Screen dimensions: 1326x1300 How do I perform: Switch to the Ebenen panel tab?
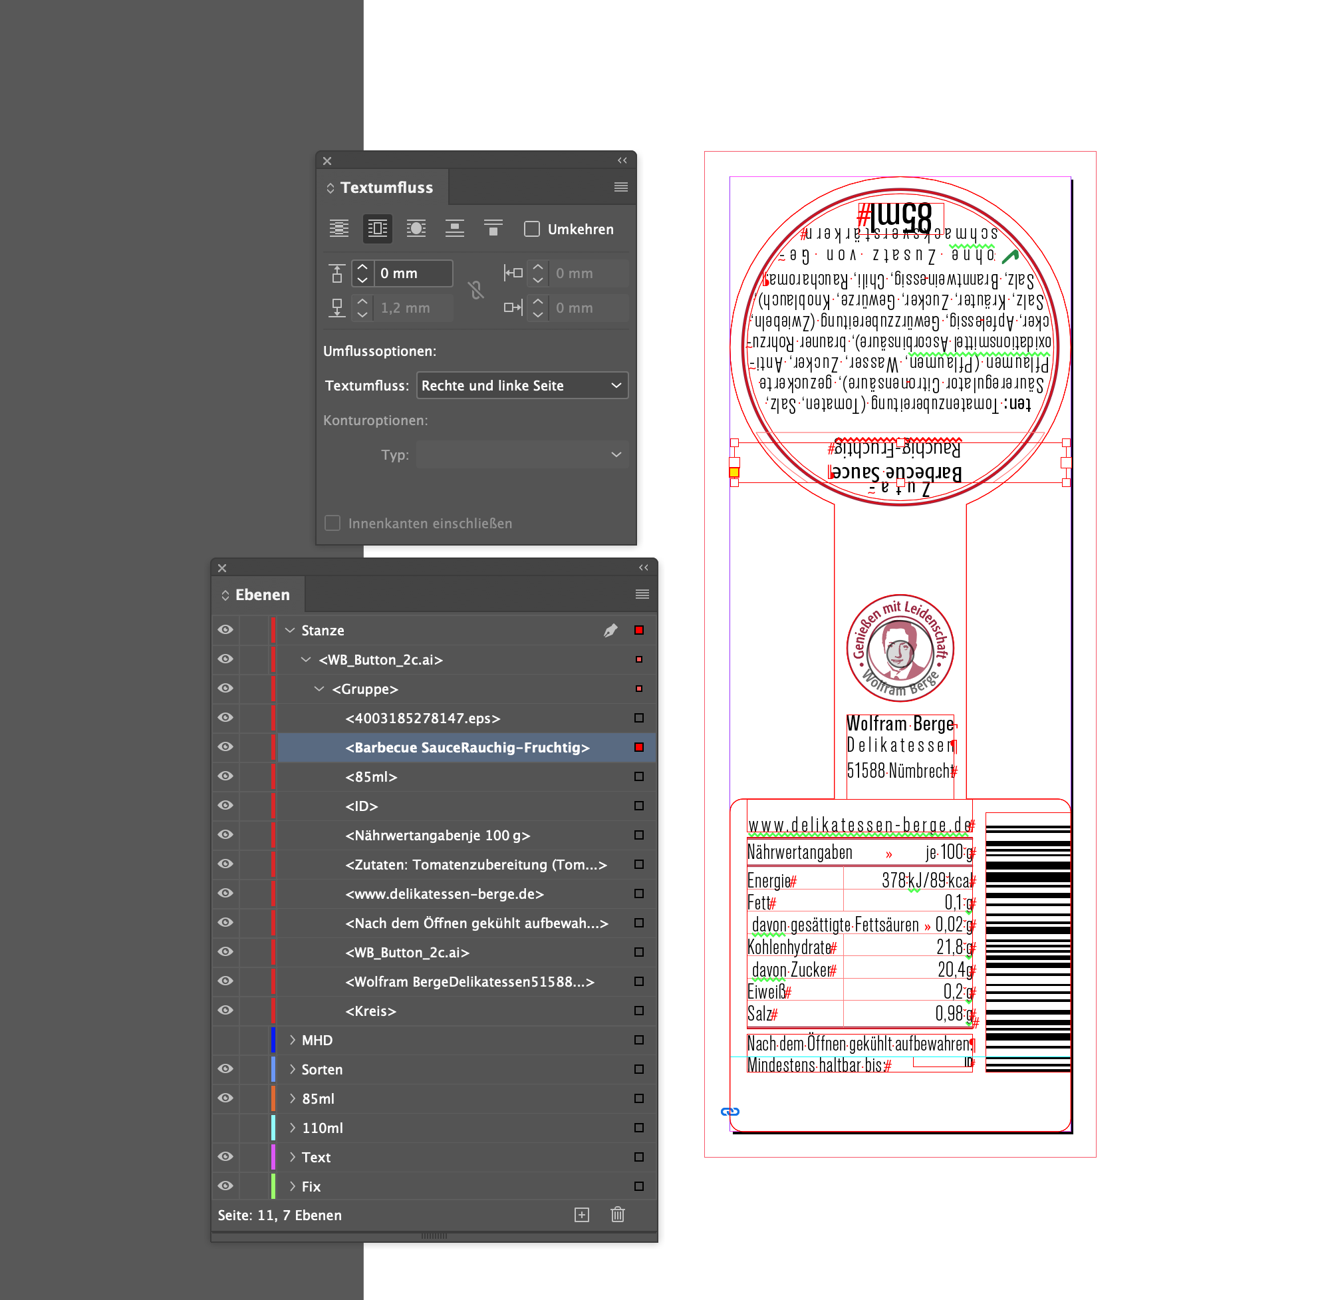pos(262,594)
